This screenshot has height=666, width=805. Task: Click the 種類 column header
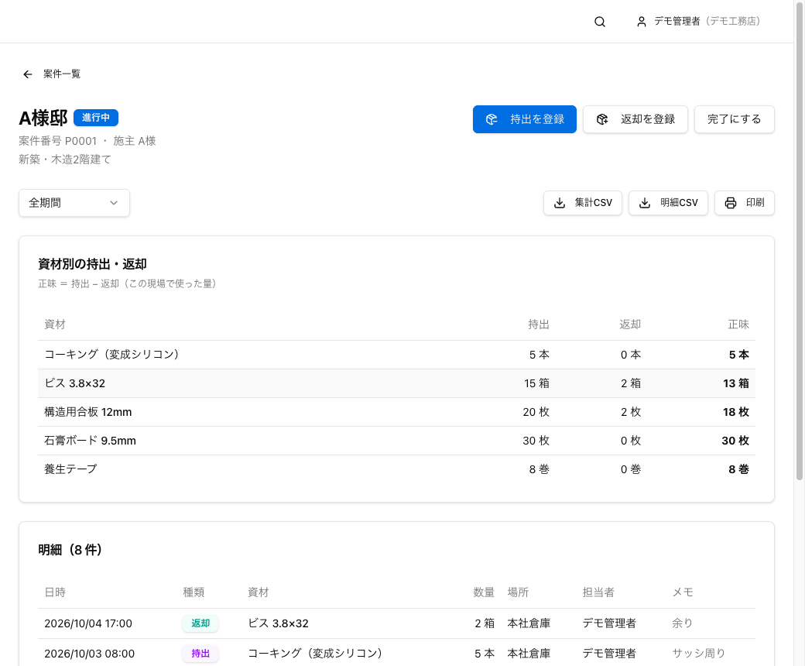(x=194, y=592)
